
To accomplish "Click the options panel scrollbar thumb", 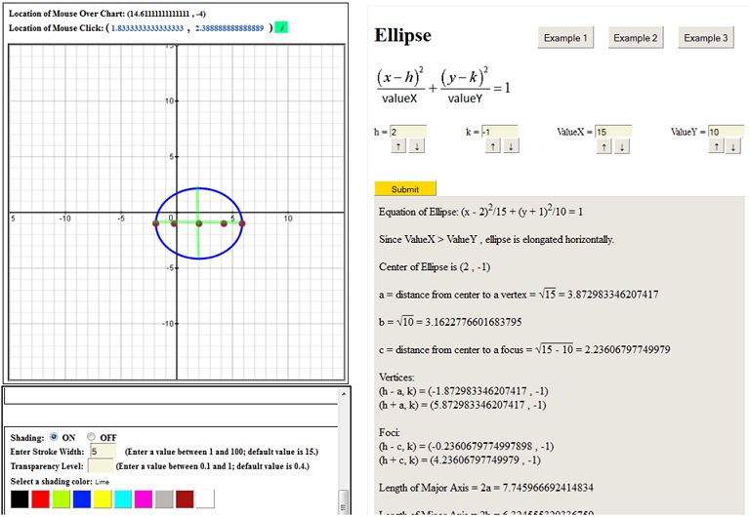I will point(343,501).
